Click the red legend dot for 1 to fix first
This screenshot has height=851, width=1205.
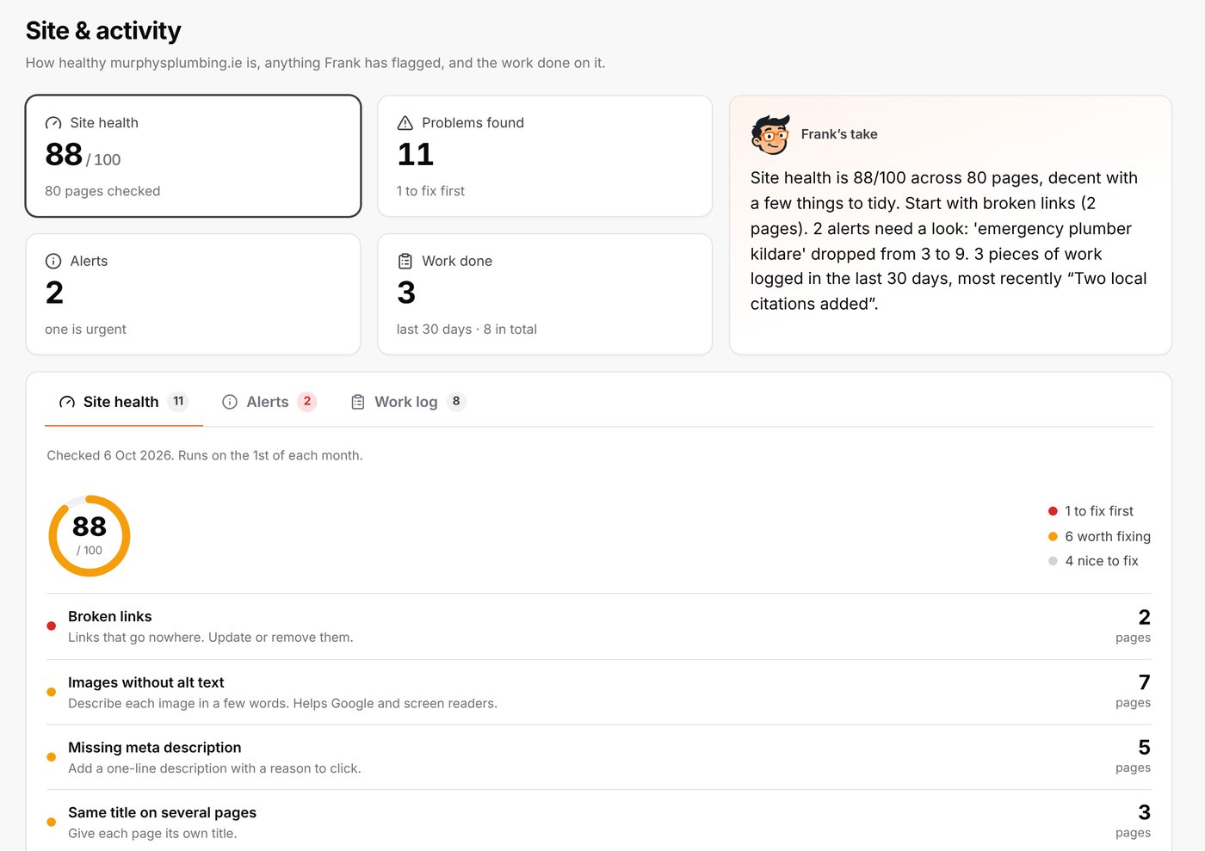(x=1053, y=511)
